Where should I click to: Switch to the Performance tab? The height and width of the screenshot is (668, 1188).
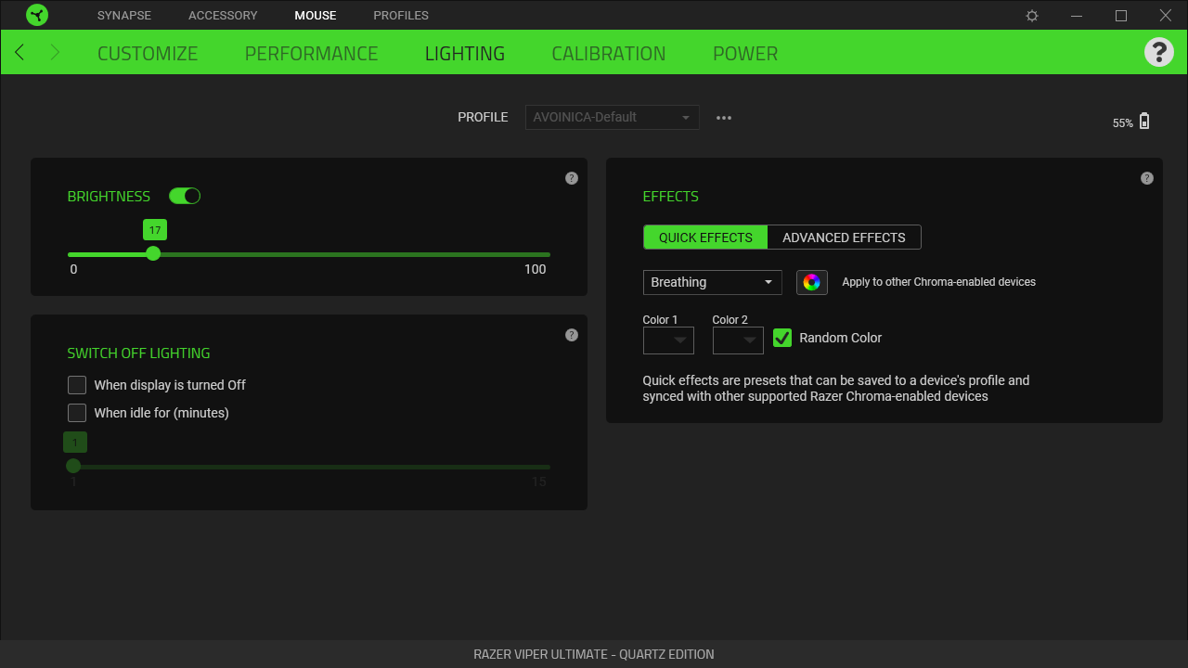click(311, 54)
